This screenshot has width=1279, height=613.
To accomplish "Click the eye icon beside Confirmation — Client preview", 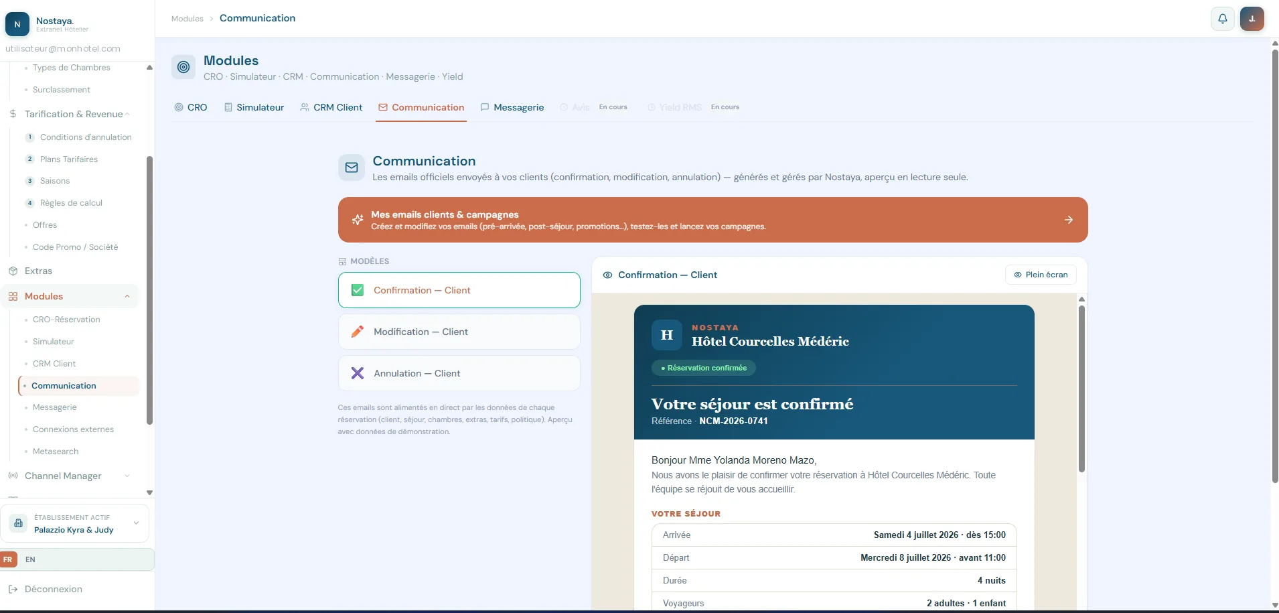I will pyautogui.click(x=607, y=275).
